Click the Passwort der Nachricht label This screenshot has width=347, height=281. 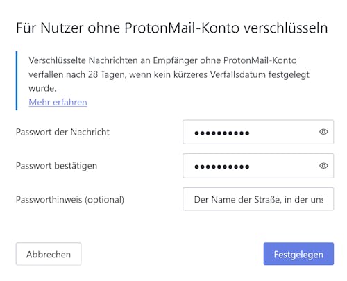pos(62,132)
